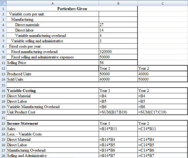The height and width of the screenshot is (158, 188).
Task: Select the 'Manufacturing:' label cell
Action: tap(53, 20)
